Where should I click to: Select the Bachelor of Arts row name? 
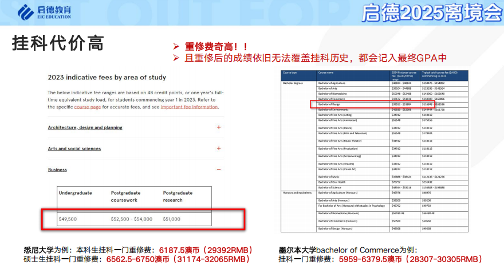tap(328, 89)
